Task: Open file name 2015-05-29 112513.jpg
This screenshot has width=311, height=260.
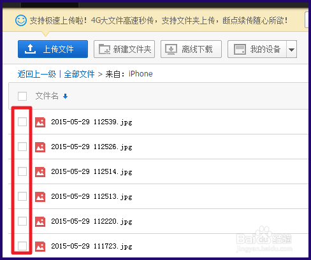Action: pyautogui.click(x=92, y=197)
